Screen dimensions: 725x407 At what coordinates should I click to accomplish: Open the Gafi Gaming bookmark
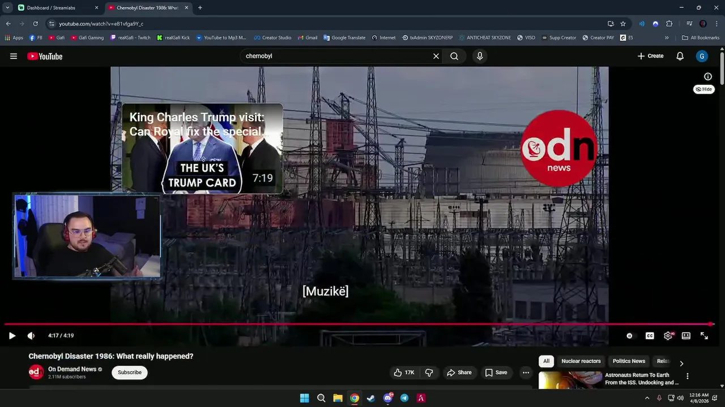pos(87,38)
